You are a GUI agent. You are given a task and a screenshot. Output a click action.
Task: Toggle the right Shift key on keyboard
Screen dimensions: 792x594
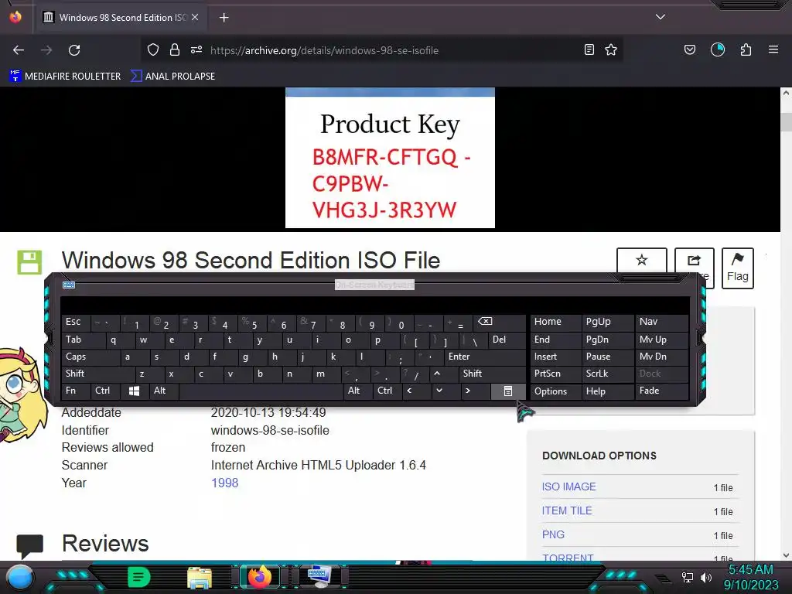tap(493, 374)
